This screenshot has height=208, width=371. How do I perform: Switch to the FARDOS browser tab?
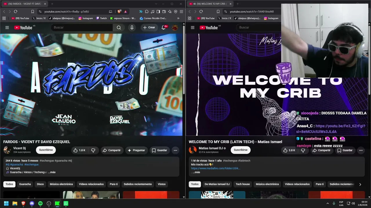coord(25,4)
